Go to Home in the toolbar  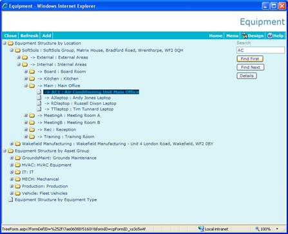[x=216, y=36]
